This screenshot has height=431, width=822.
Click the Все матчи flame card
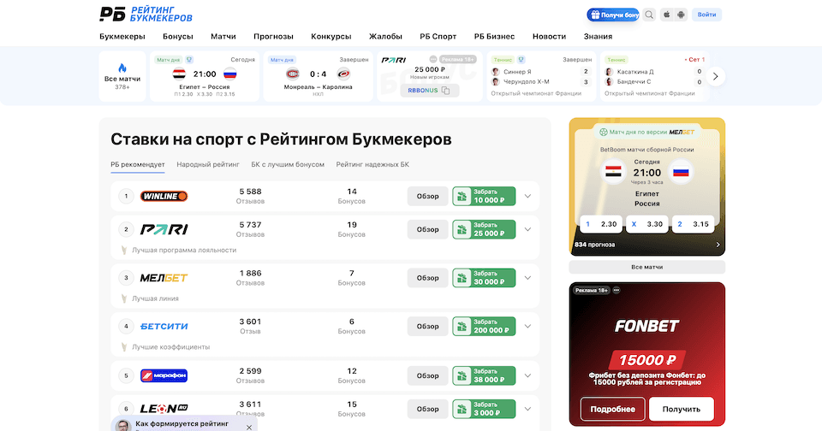[122, 76]
